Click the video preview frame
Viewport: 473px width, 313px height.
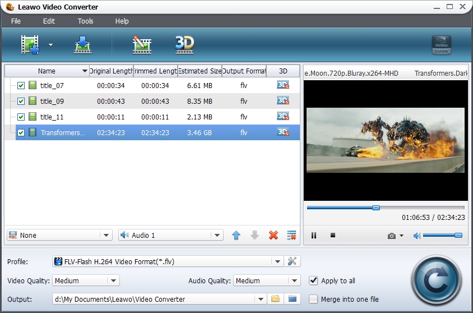pos(386,140)
